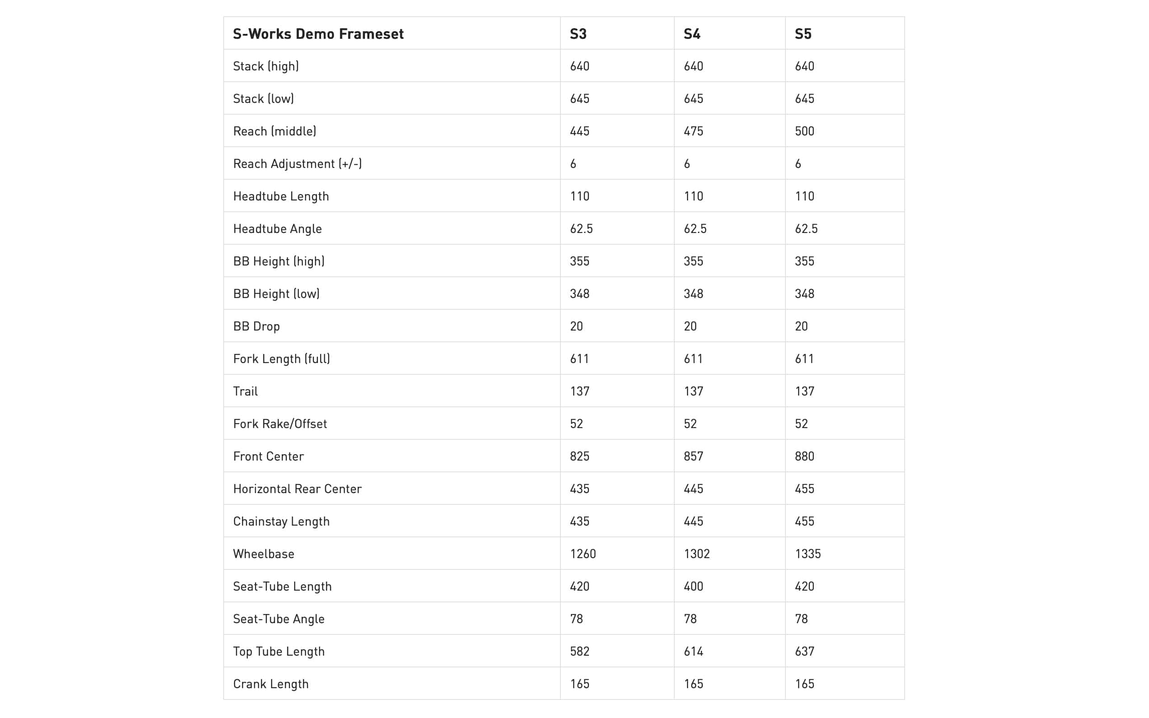The width and height of the screenshot is (1149, 718).
Task: Click the Reach (middle) S4 value 475
Action: 693,131
